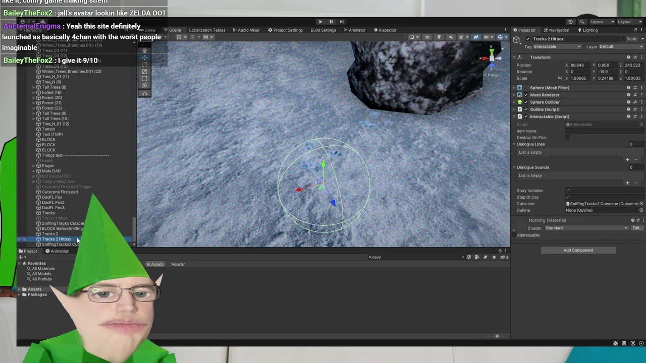The width and height of the screenshot is (646, 363).
Task: Disable the Outline (Script) checkbox
Action: (x=526, y=109)
